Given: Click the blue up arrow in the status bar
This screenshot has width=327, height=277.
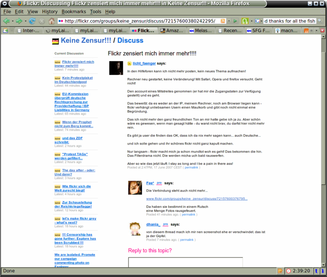Looking at the screenshot, I should tap(316, 271).
